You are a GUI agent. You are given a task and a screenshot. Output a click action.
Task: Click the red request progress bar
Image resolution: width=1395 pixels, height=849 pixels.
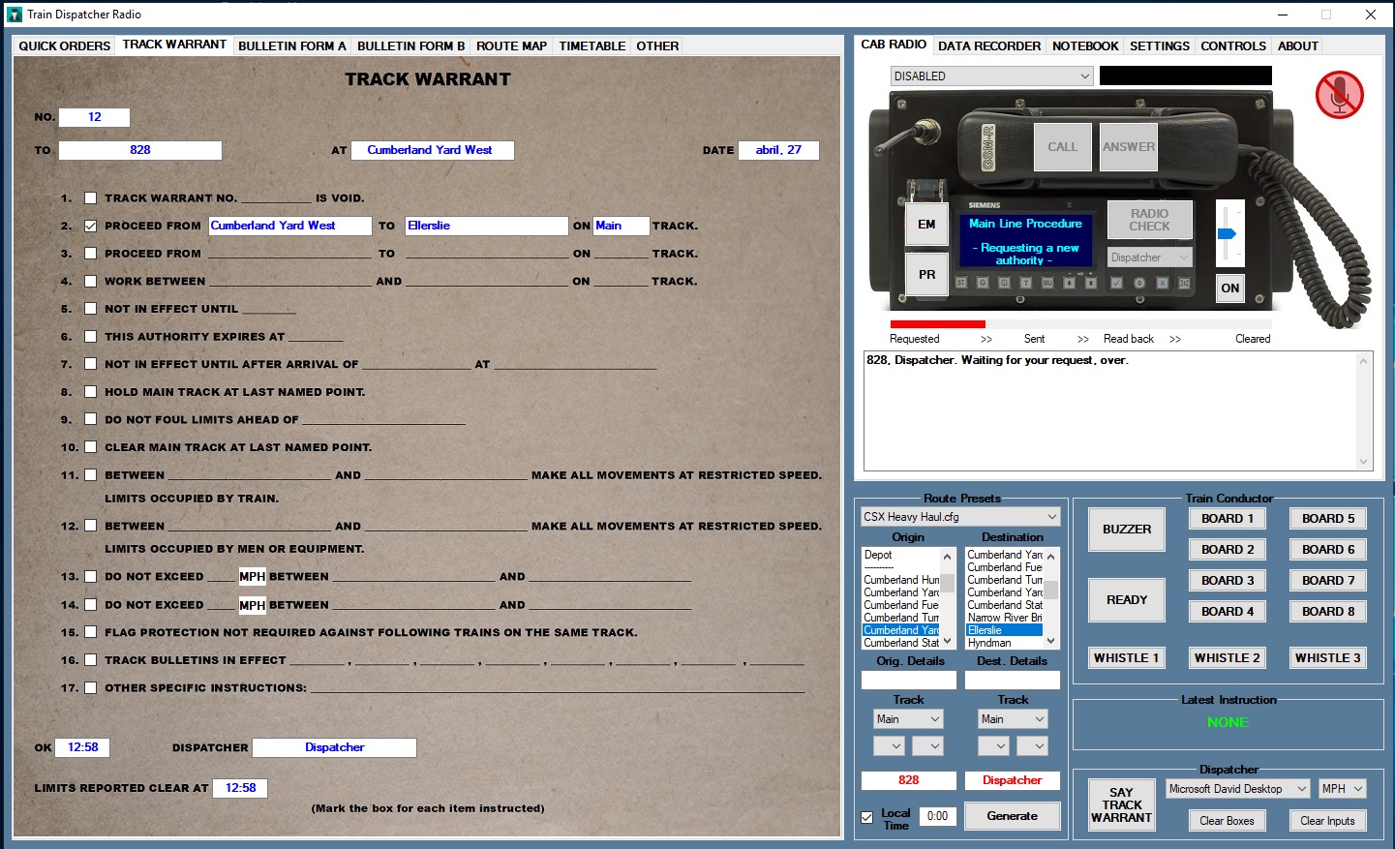tap(937, 323)
